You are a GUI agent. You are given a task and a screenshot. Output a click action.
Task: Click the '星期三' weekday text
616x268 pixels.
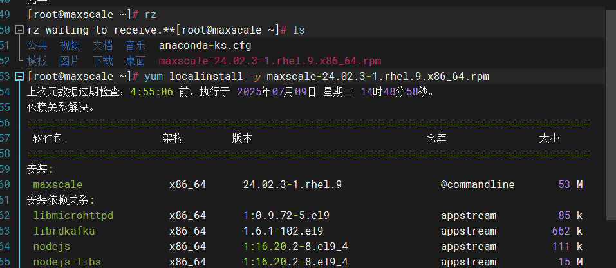pos(338,92)
